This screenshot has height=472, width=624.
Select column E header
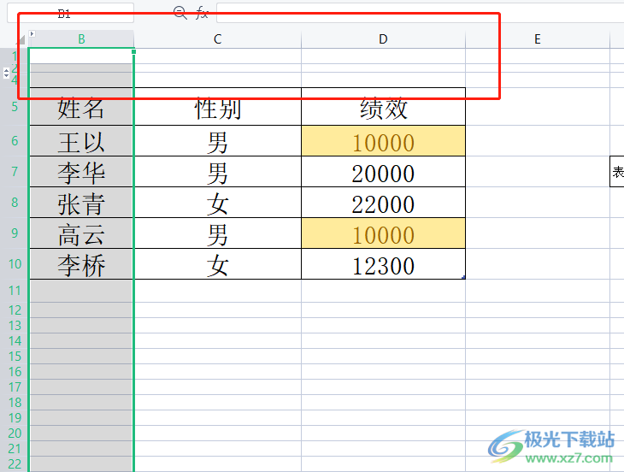(x=538, y=39)
